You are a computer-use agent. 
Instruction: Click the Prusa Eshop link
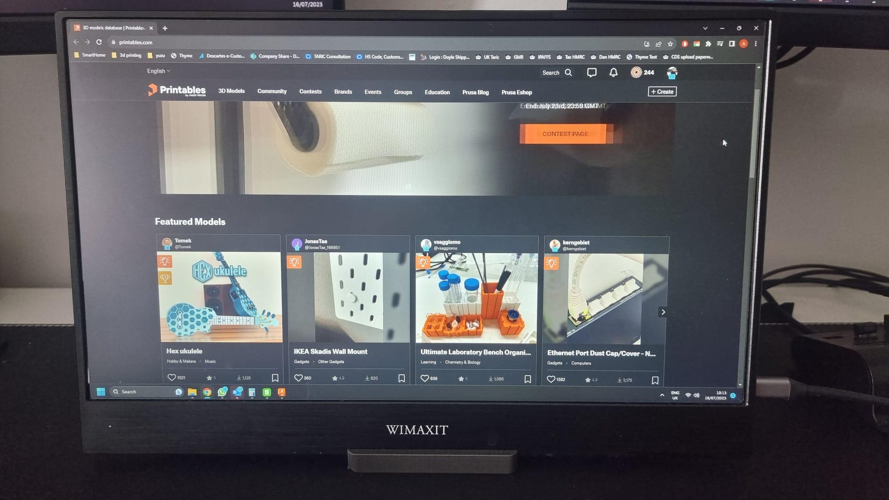point(517,92)
